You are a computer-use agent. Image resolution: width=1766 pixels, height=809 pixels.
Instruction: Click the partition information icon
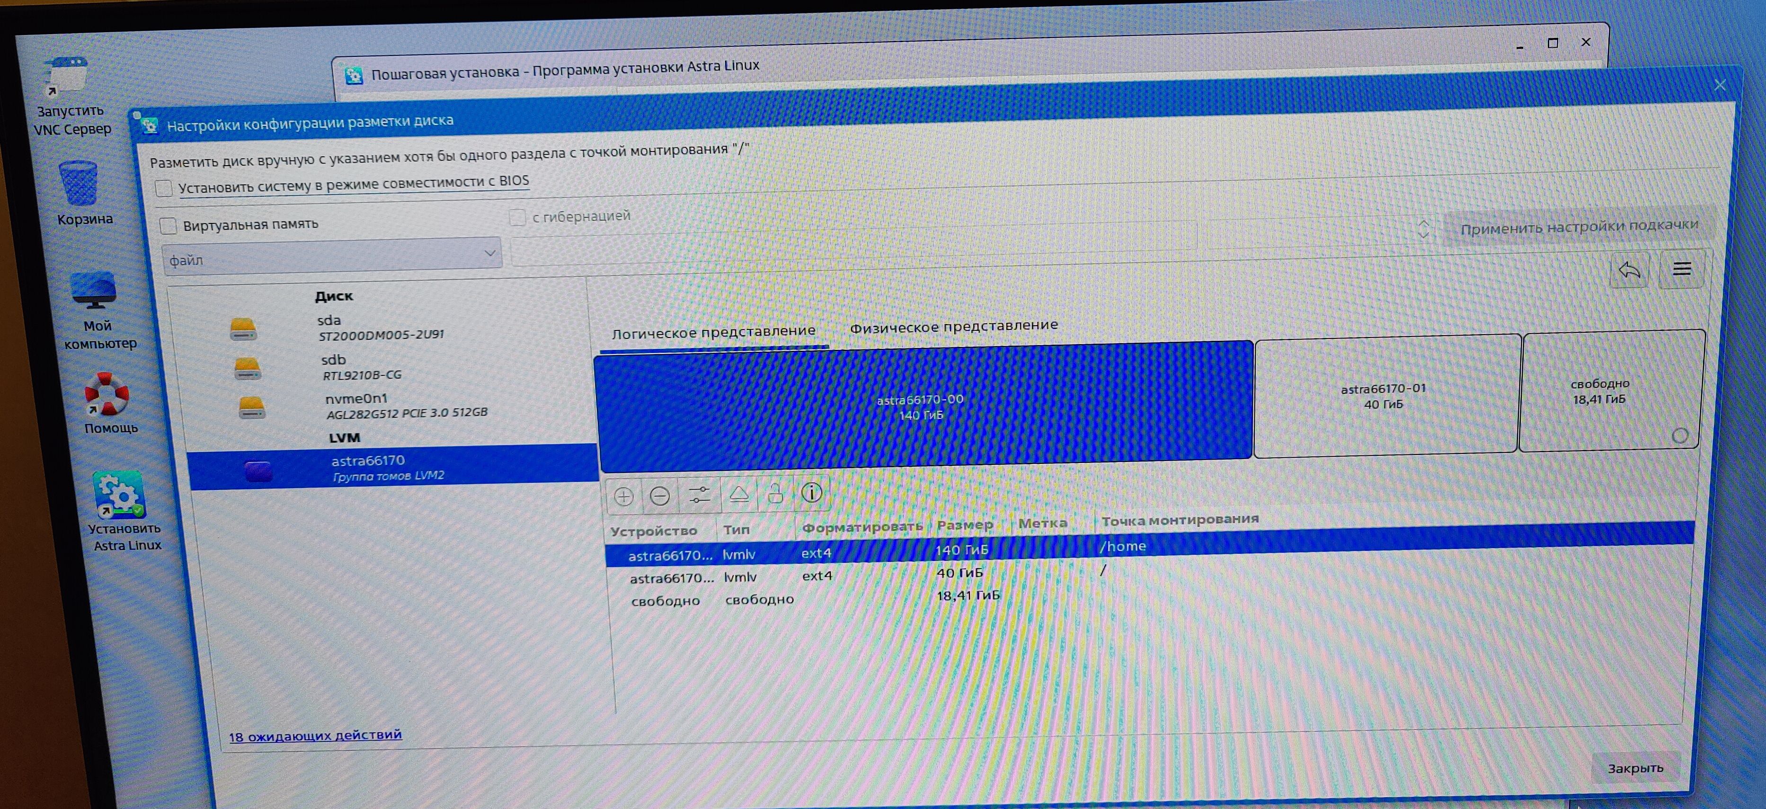812,492
